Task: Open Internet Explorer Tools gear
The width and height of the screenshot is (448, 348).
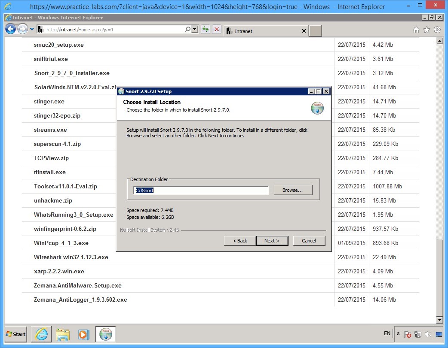Action: 437,30
